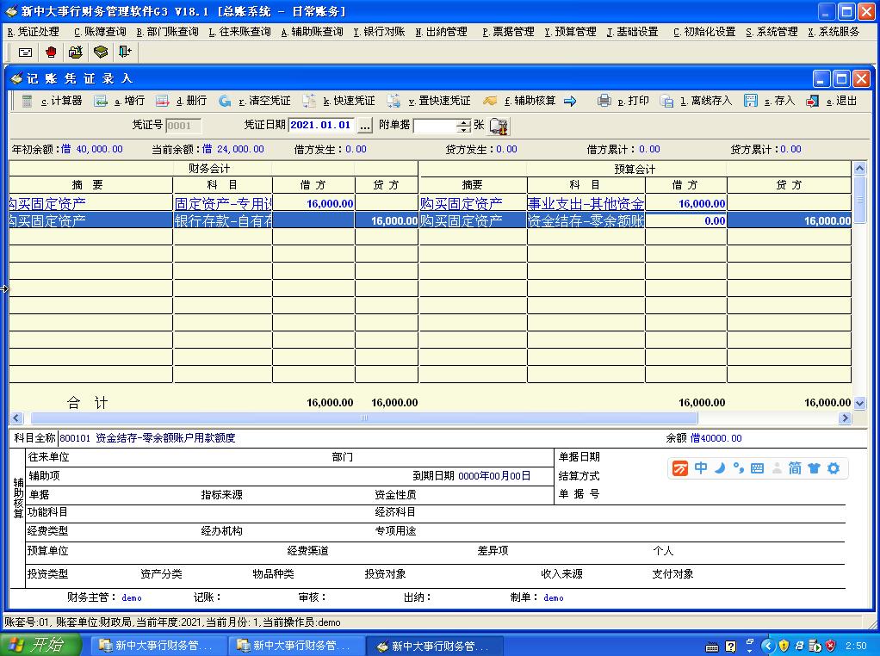Image resolution: width=880 pixels, height=656 pixels.
Task: Click the delete row (删行) icon
Action: (x=162, y=101)
